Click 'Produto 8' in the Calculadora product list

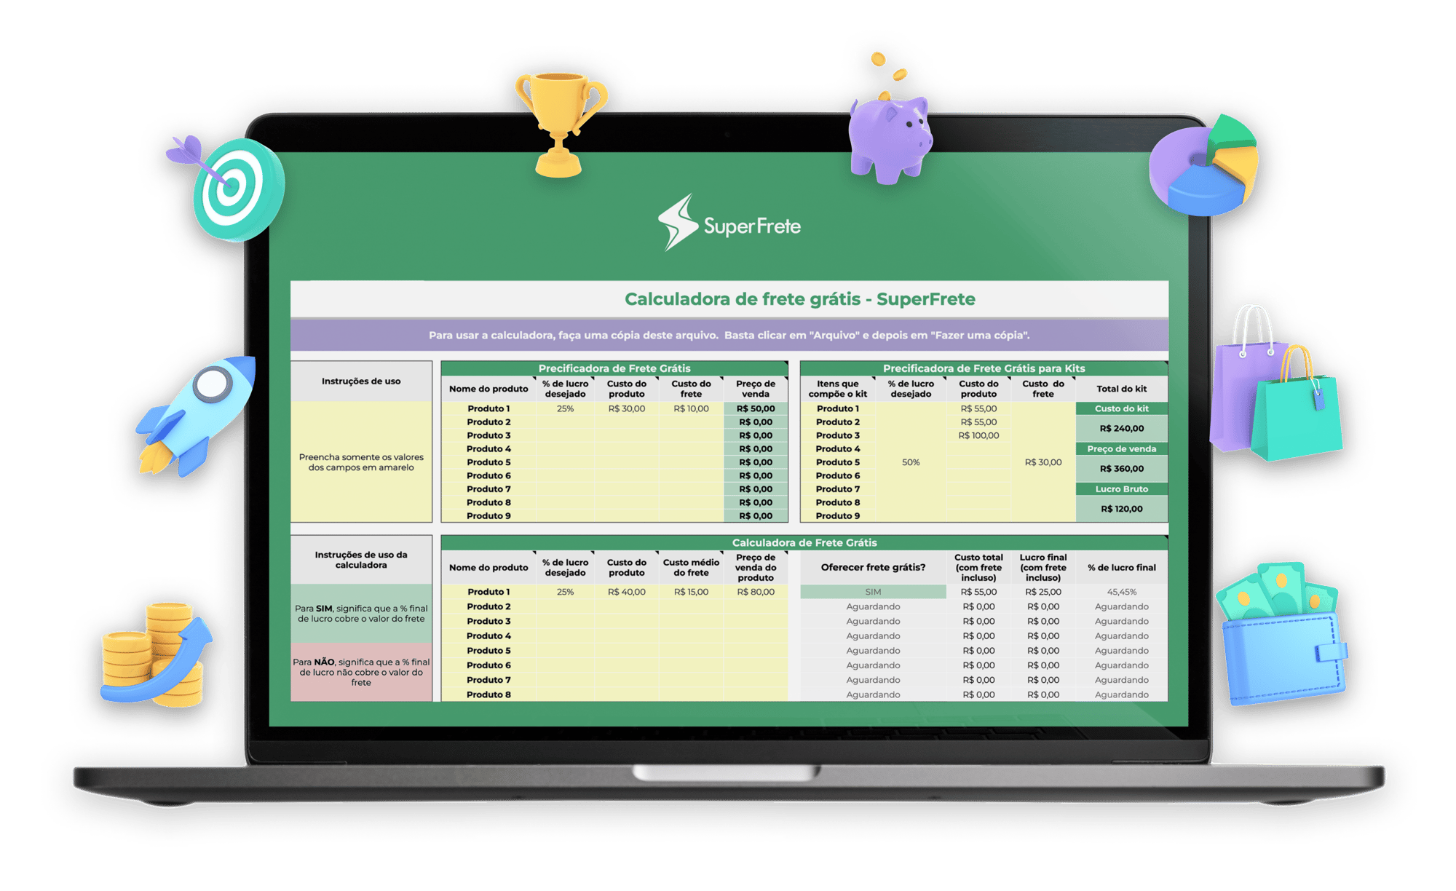(488, 694)
